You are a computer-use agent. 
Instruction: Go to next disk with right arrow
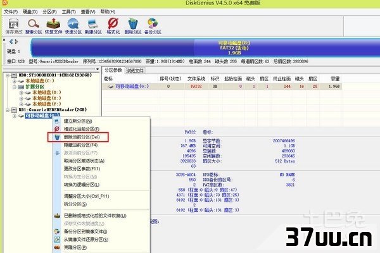[16, 42]
